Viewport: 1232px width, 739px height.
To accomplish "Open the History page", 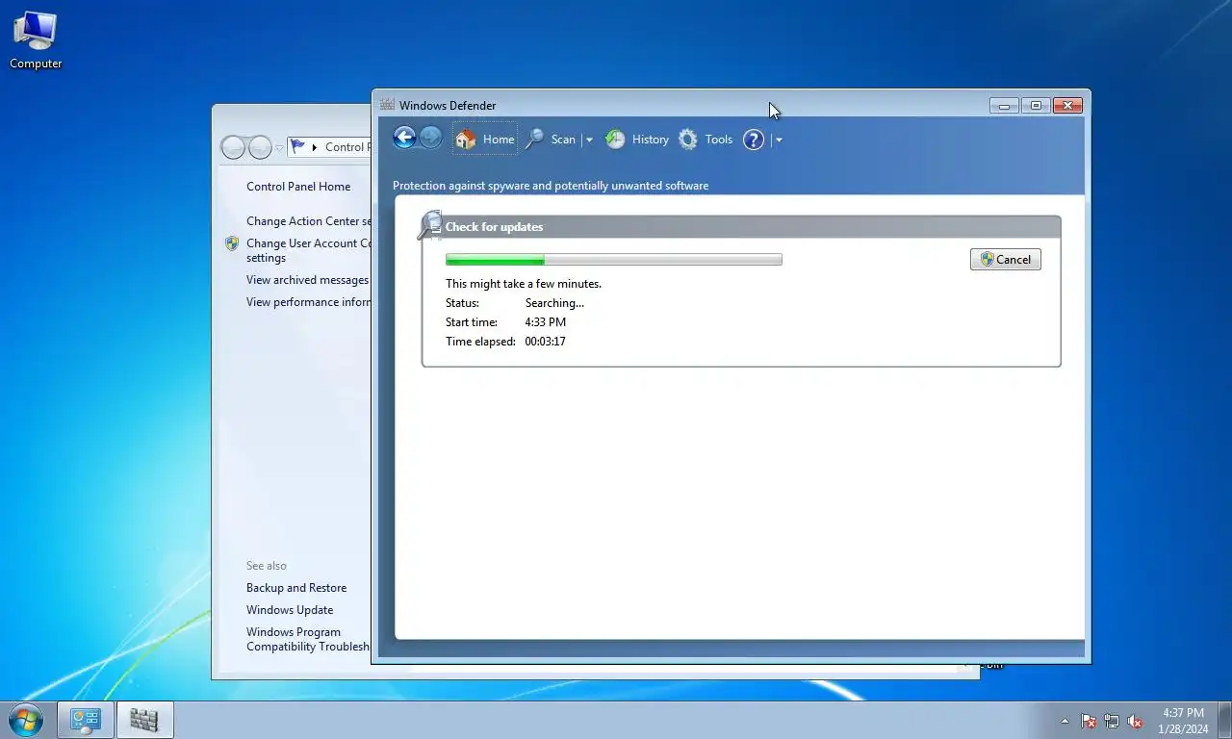I will [637, 140].
